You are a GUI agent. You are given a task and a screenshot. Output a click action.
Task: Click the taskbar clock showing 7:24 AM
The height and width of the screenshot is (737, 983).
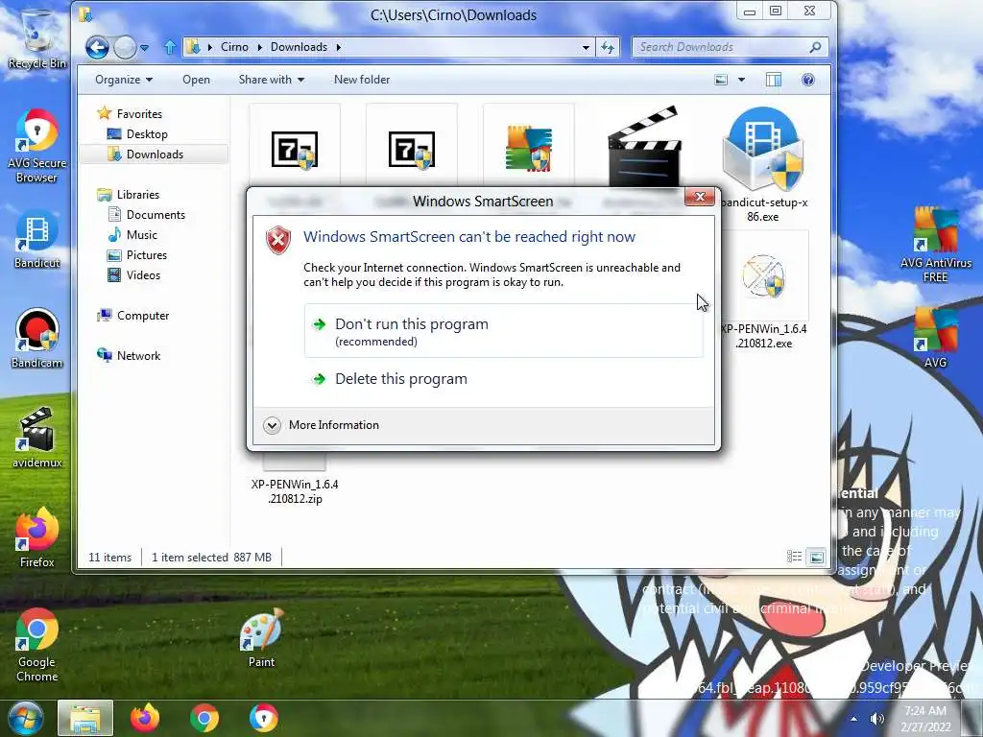925,718
